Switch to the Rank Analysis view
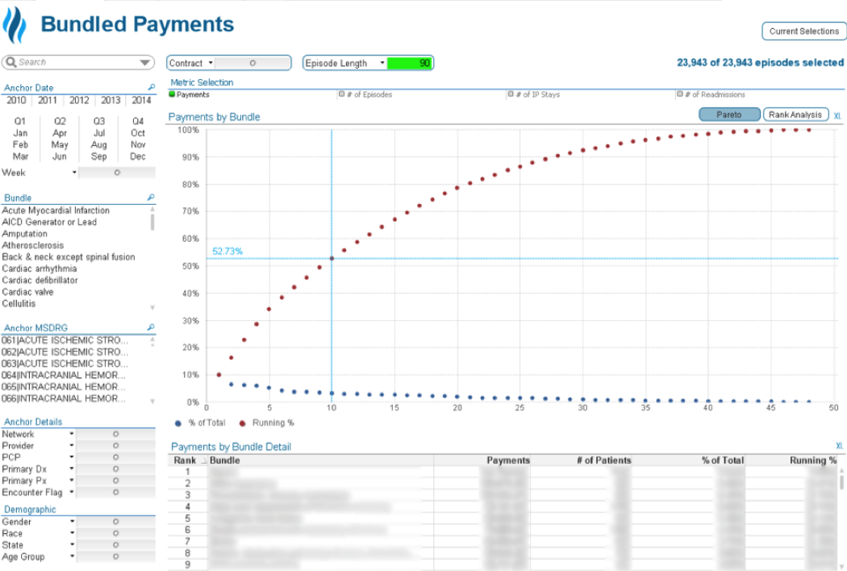This screenshot has width=847, height=571. point(795,115)
